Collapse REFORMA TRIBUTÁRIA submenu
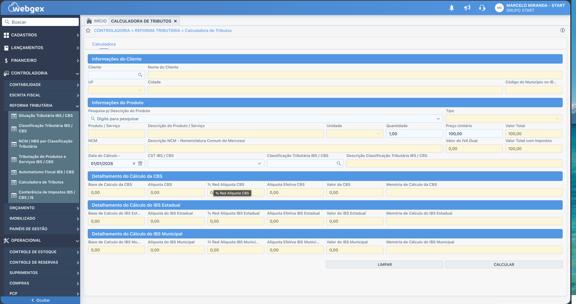 point(42,105)
